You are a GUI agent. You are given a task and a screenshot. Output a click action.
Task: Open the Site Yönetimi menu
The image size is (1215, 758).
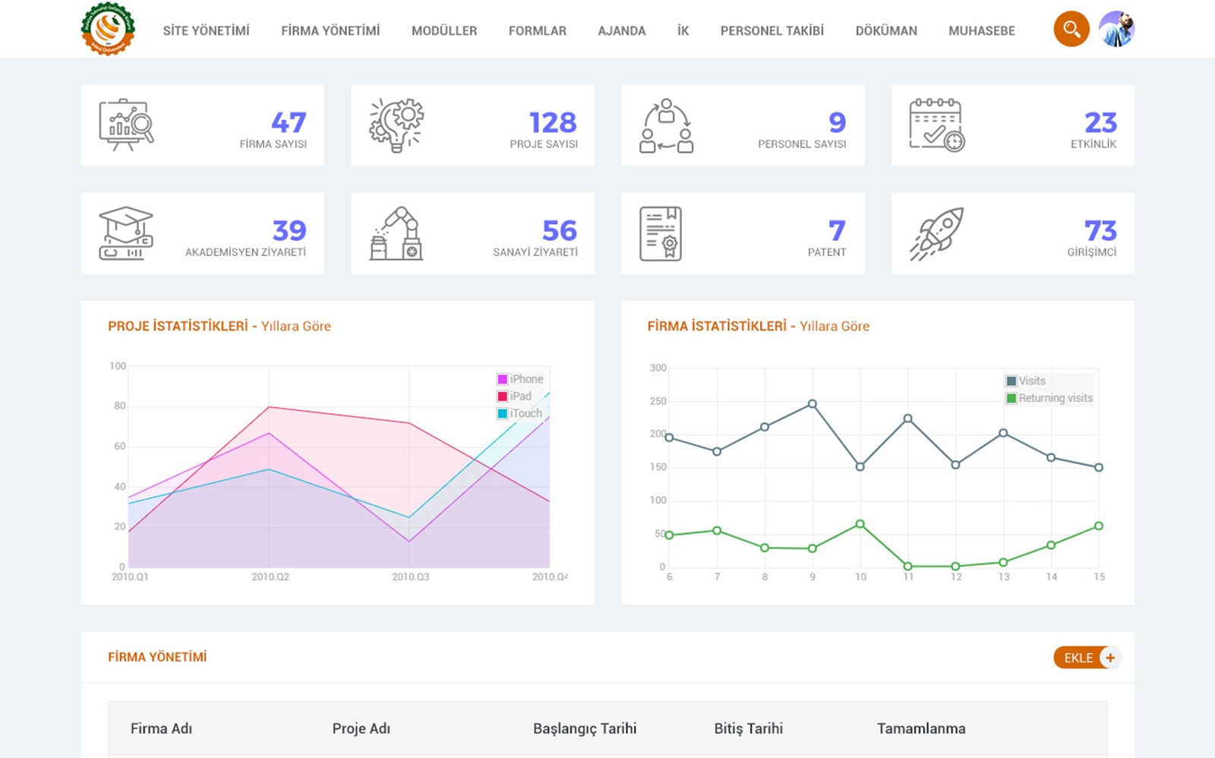206,31
